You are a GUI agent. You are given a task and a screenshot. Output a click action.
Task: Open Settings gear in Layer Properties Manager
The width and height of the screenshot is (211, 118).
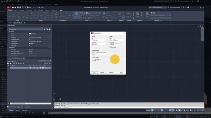(50, 63)
